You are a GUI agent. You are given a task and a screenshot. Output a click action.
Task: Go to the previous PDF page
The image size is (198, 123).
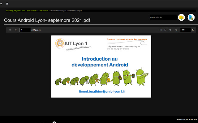tap(10, 30)
